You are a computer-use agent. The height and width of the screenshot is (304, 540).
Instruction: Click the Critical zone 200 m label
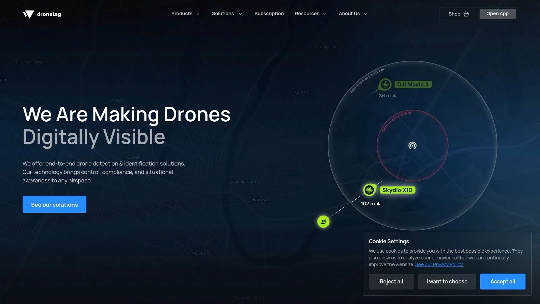[396, 122]
